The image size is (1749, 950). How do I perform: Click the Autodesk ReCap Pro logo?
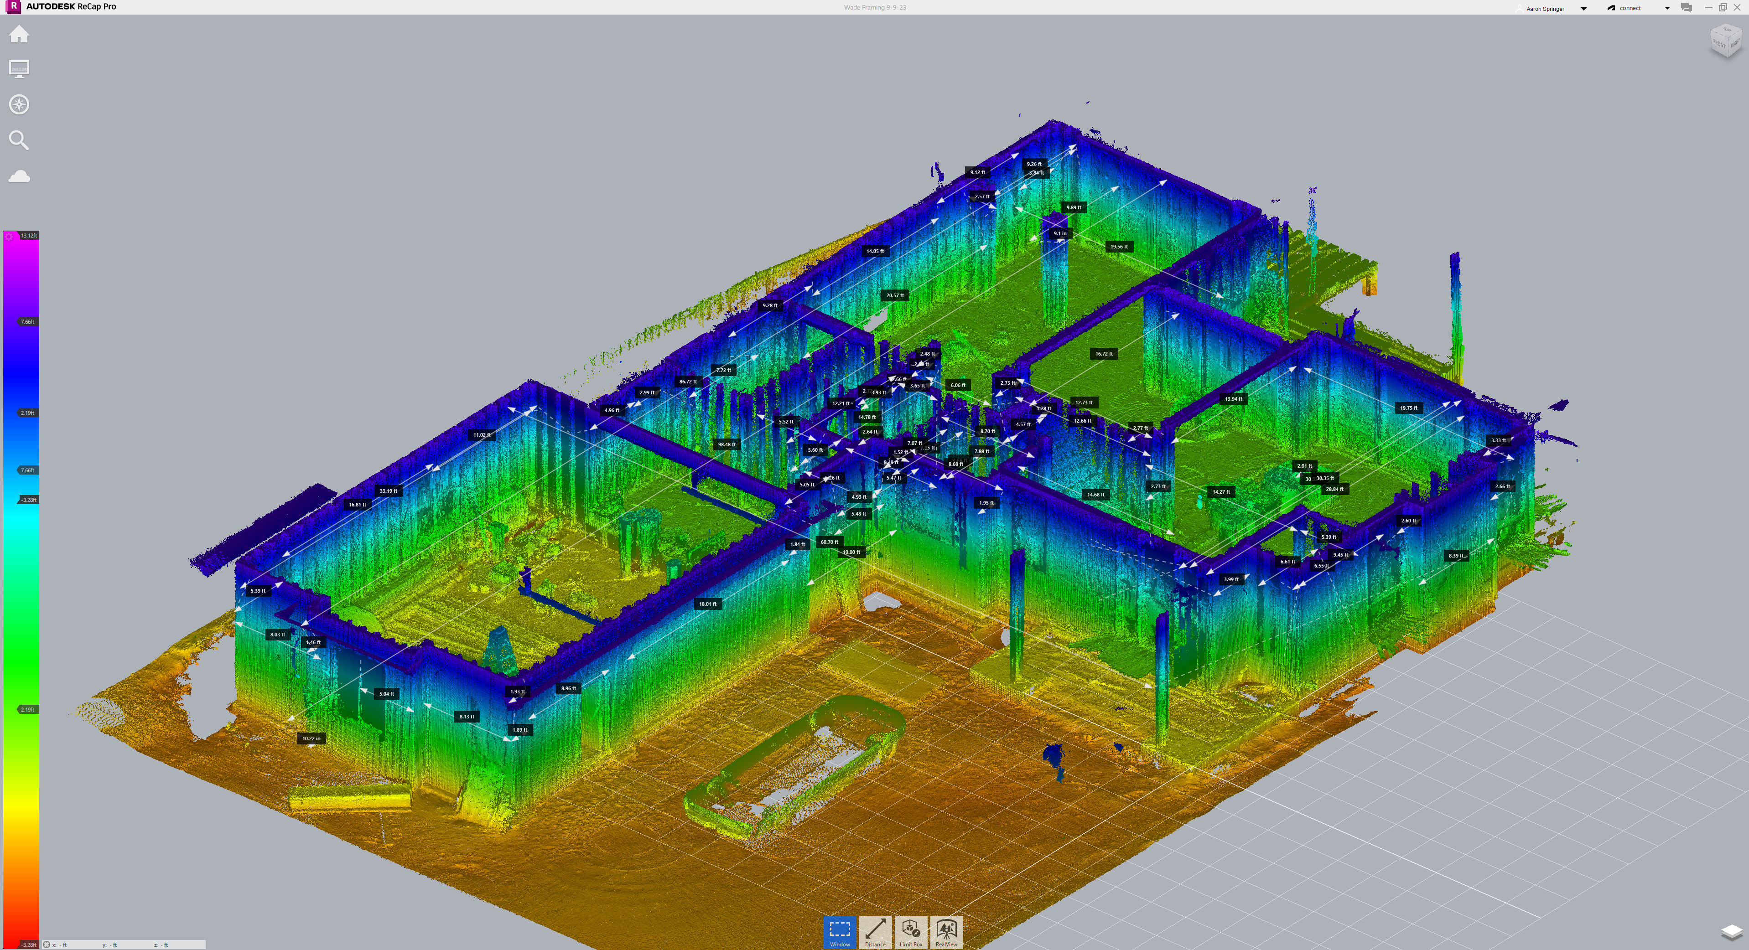coord(13,6)
